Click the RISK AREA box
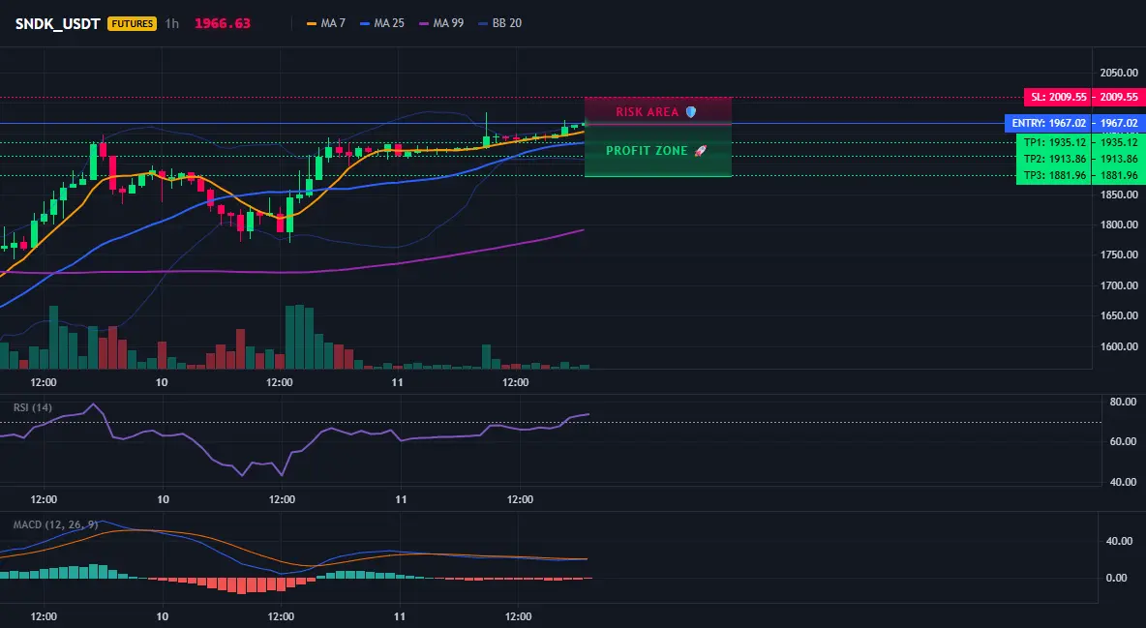The image size is (1146, 628). coord(658,110)
